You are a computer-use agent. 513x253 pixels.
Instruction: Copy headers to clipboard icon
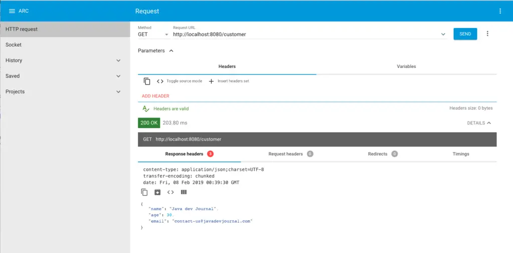pos(147,81)
